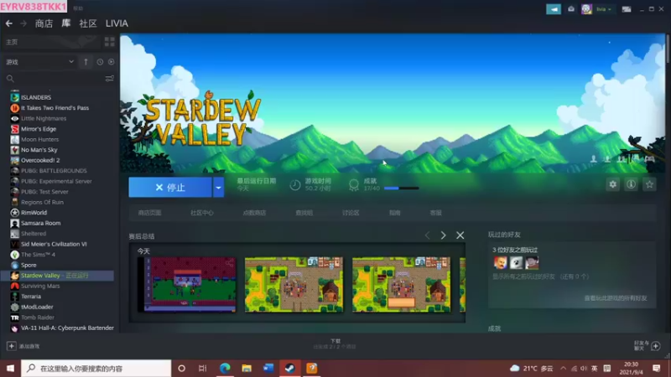The height and width of the screenshot is (377, 671).
Task: Click the library search field
Action: (x=54, y=79)
